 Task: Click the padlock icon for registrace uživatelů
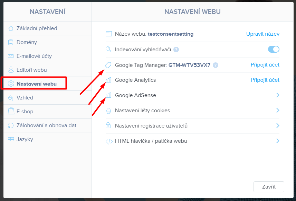(x=108, y=125)
